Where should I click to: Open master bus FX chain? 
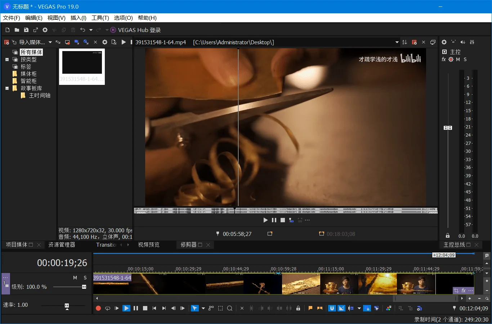click(x=443, y=59)
